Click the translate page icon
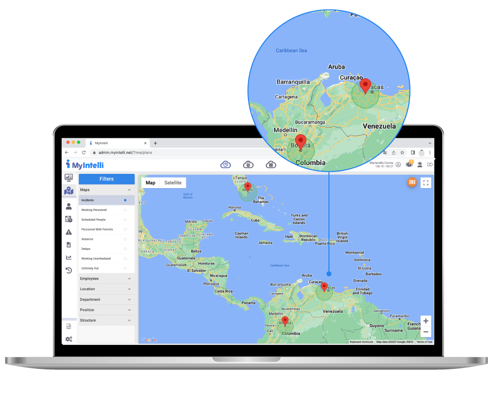 [x=385, y=153]
